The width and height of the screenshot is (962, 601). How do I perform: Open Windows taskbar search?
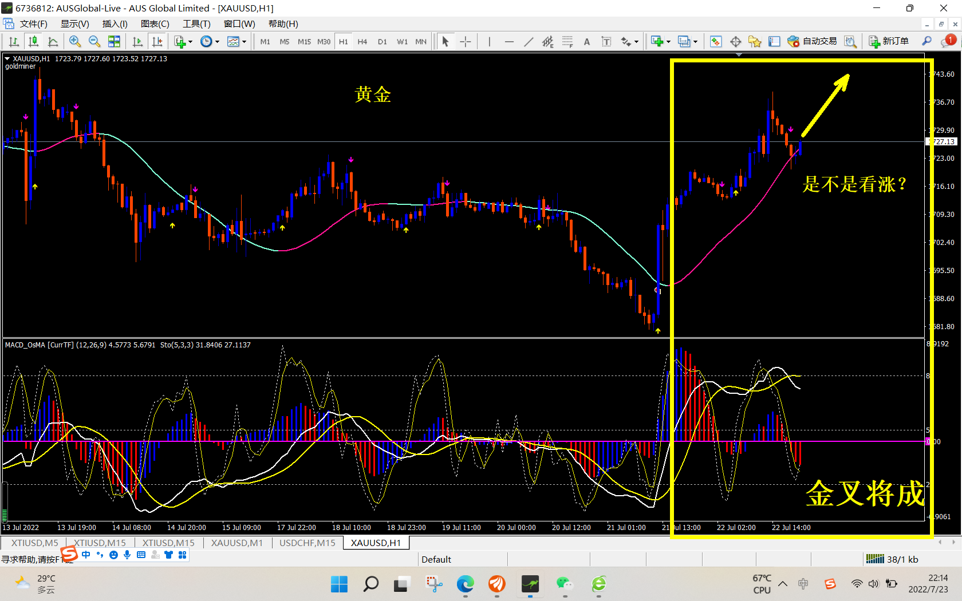[x=370, y=584]
